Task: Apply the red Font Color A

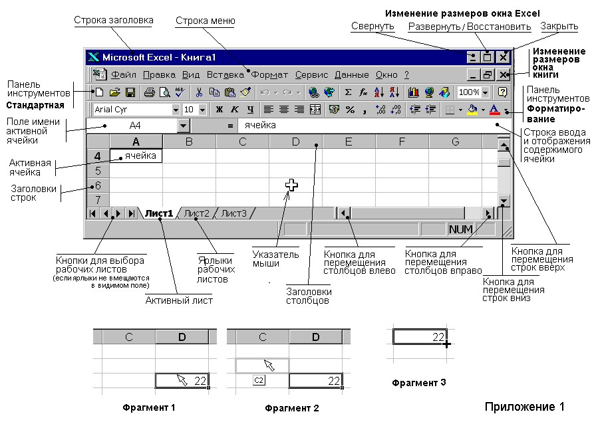Action: [494, 110]
